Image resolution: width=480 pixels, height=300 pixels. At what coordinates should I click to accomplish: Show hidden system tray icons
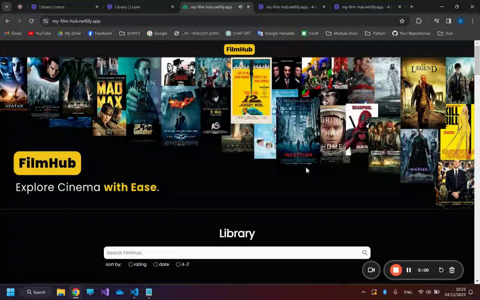pyautogui.click(x=363, y=292)
